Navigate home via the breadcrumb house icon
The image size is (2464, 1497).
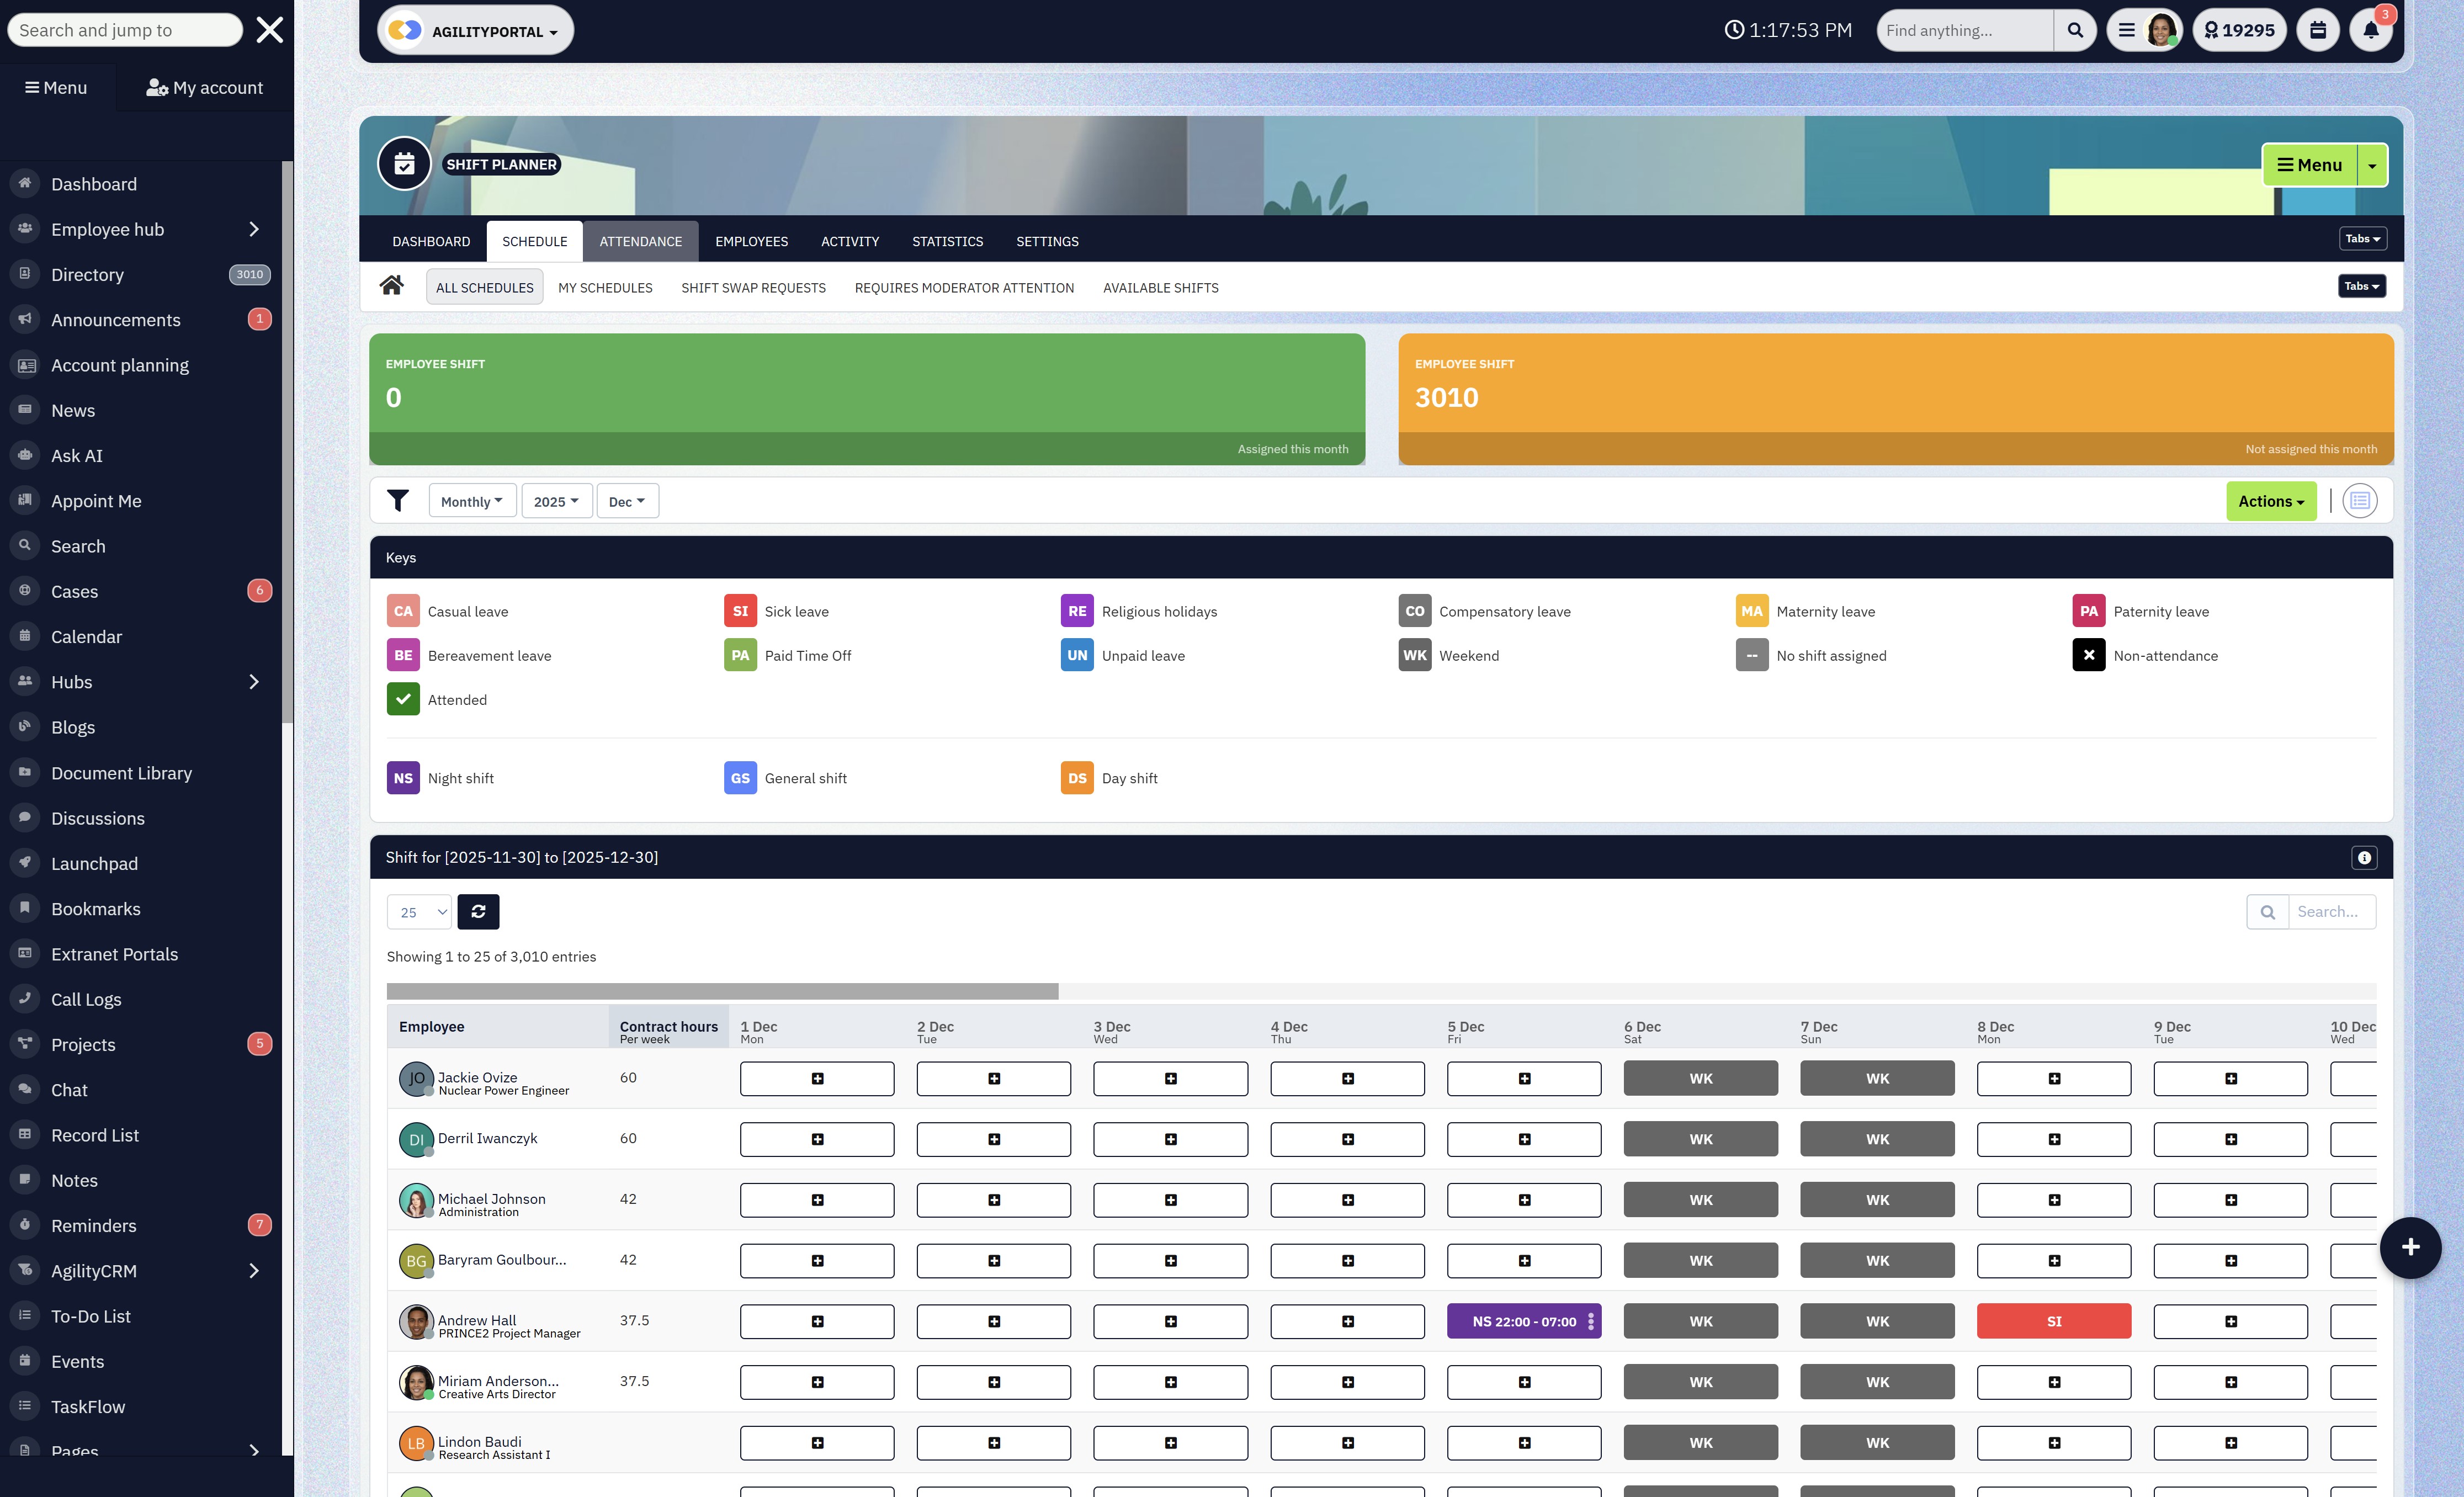coord(391,286)
